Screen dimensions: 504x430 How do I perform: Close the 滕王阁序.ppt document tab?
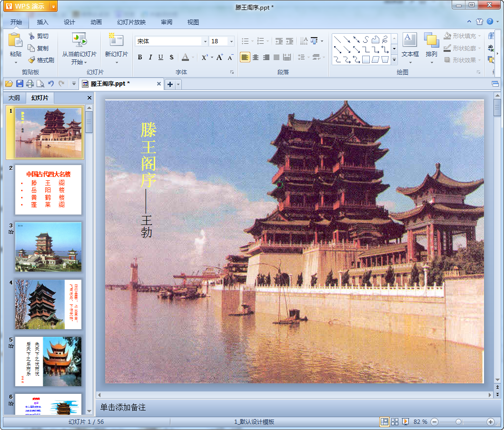[x=159, y=84]
